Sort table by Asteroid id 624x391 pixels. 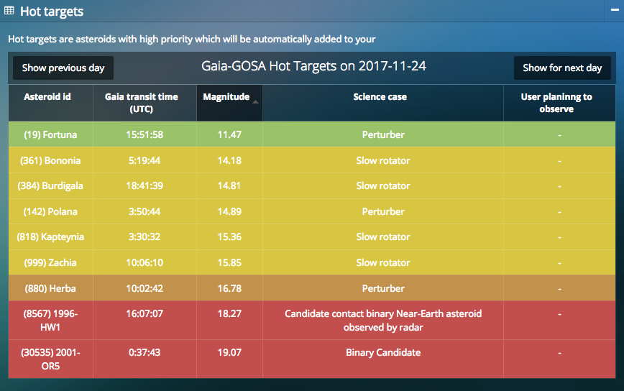pos(51,103)
